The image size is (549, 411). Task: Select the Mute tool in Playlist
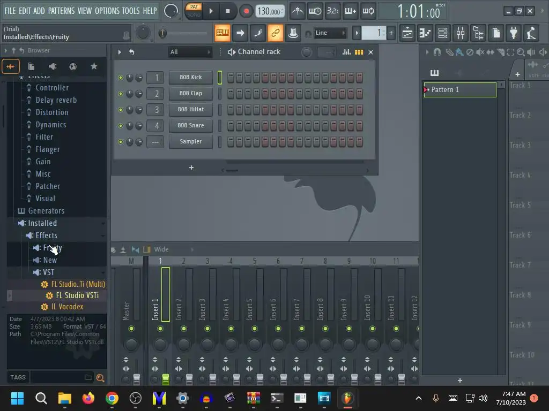[480, 52]
